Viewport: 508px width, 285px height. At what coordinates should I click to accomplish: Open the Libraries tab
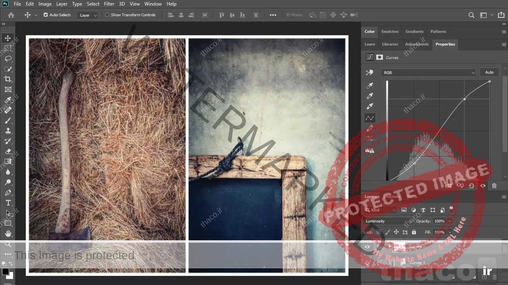click(x=390, y=44)
